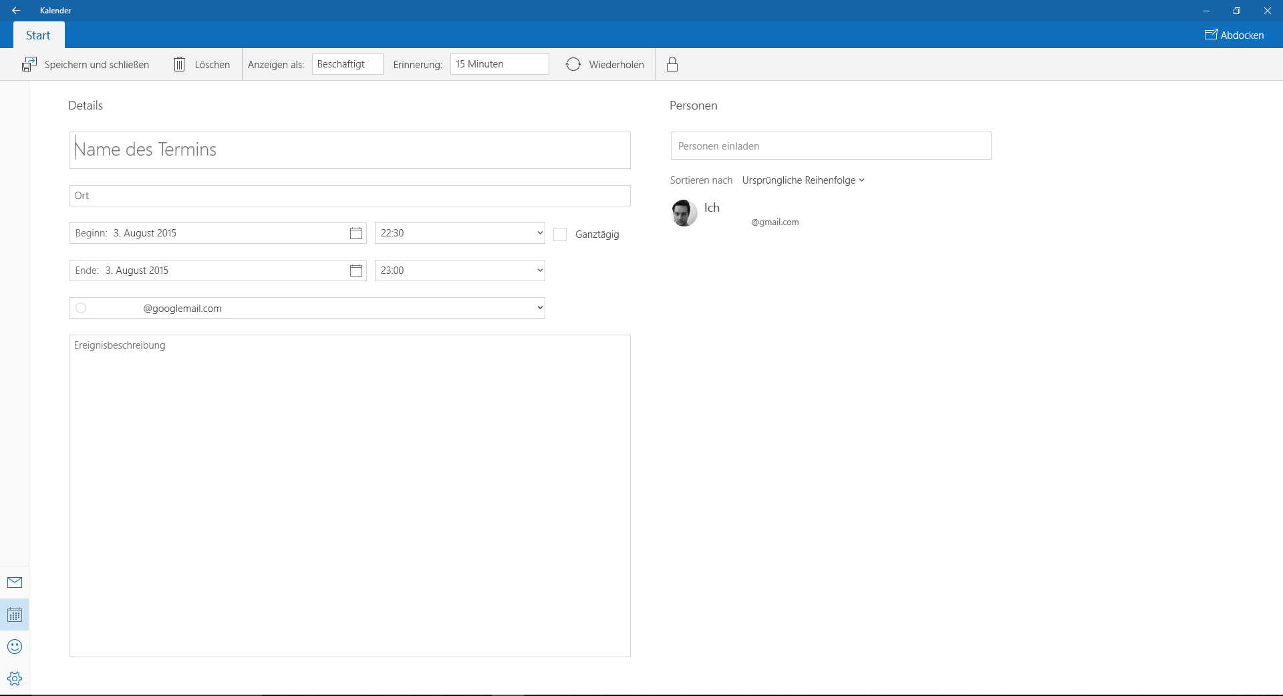Image resolution: width=1283 pixels, height=696 pixels.
Task: Click Wiederholen to set recurrence
Action: click(605, 64)
